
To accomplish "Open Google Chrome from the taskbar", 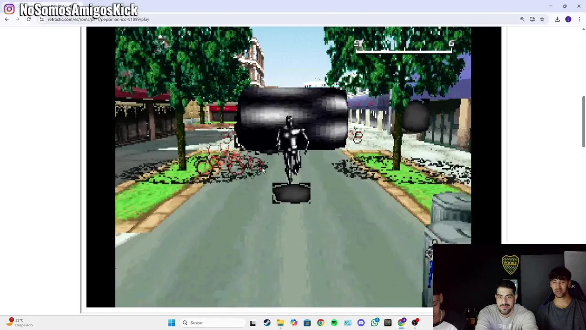I will 320,323.
